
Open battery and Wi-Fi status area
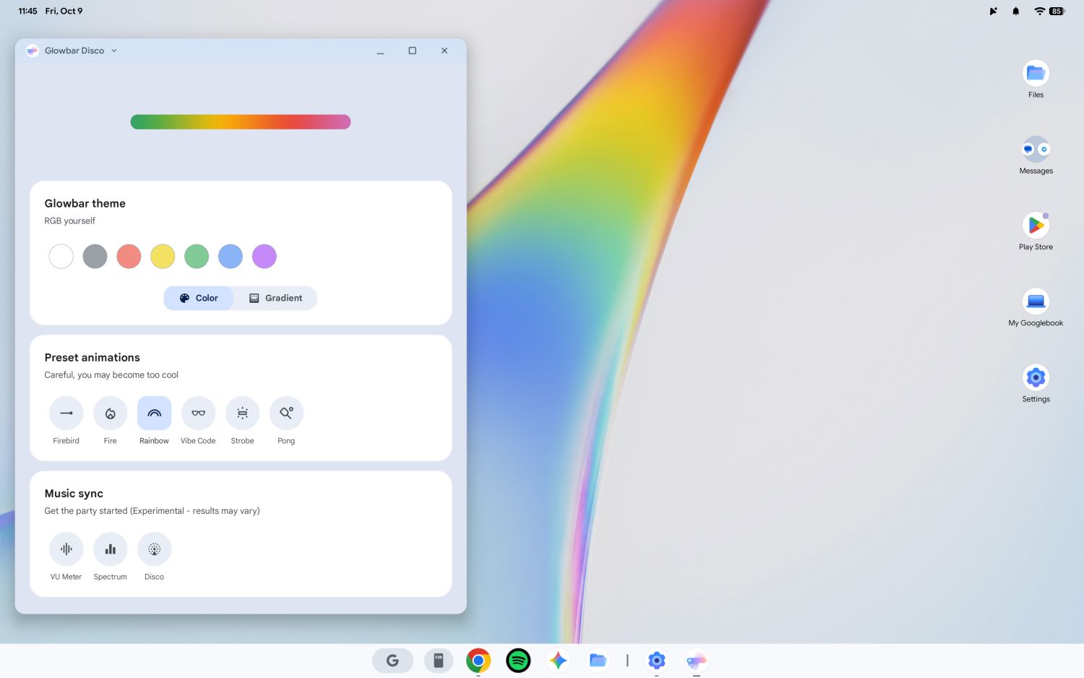click(x=1050, y=11)
